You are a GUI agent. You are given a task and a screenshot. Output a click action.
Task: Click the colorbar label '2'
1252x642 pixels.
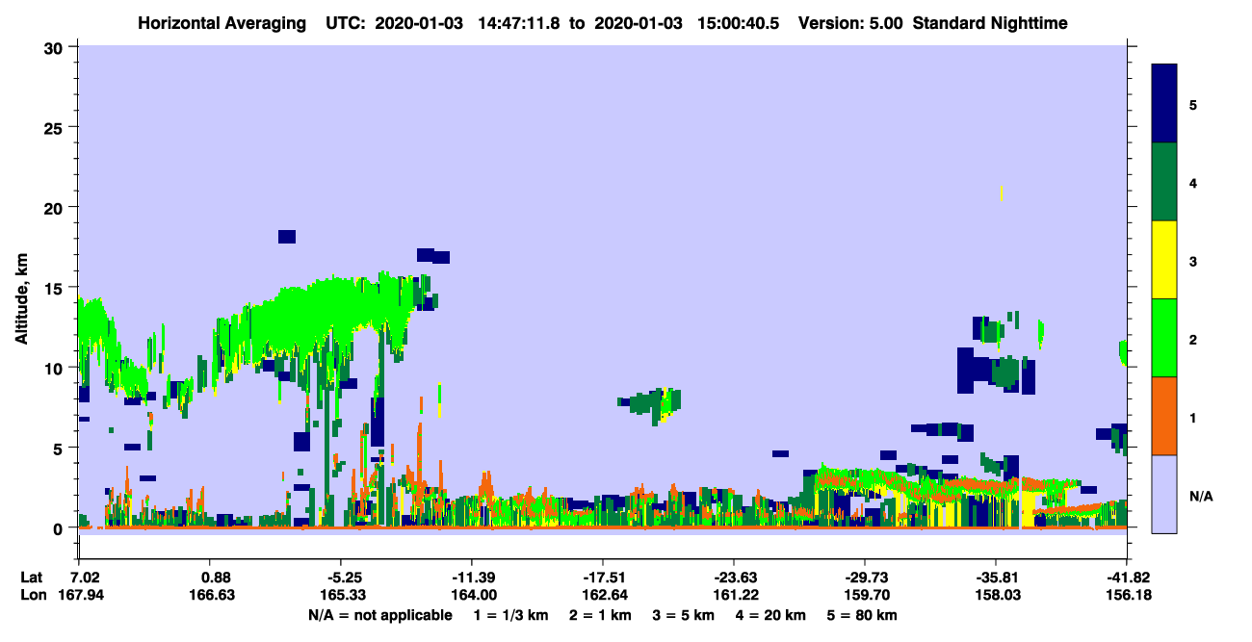1193,339
